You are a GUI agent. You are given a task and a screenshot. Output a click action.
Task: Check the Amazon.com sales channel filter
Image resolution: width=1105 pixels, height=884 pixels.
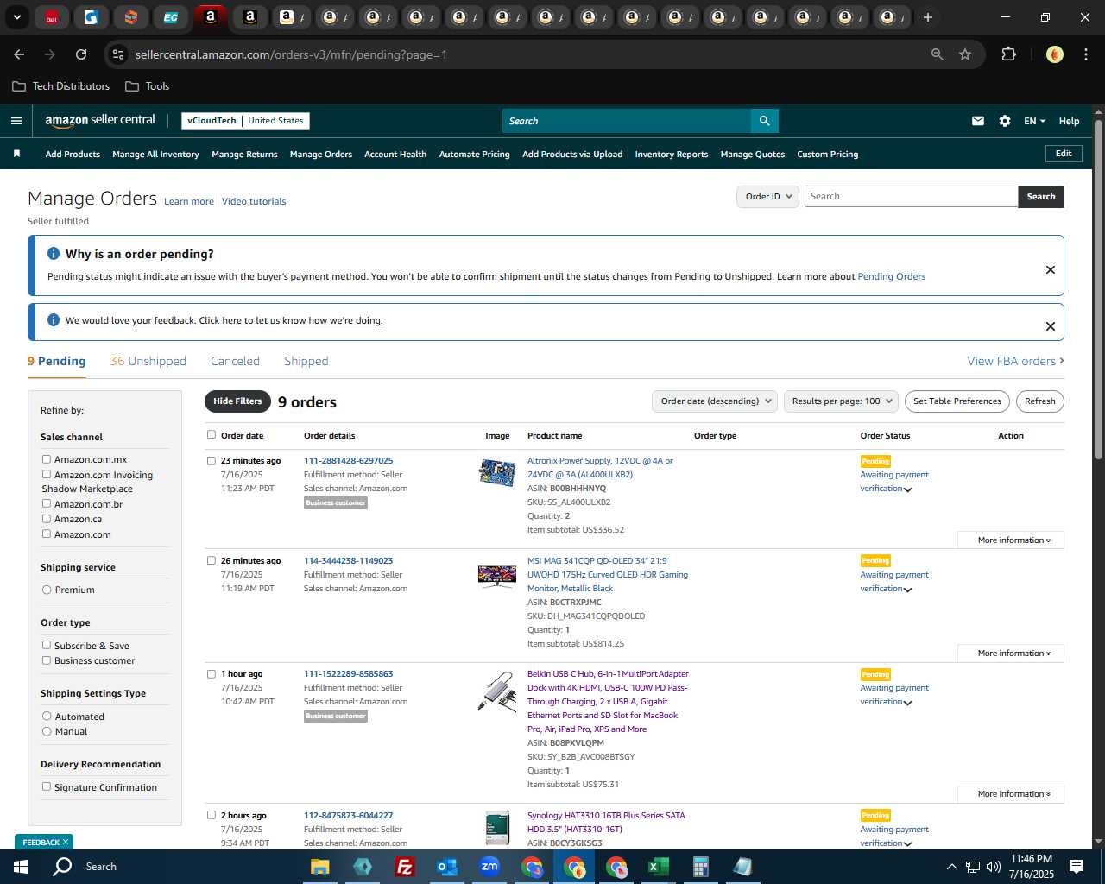[47, 534]
